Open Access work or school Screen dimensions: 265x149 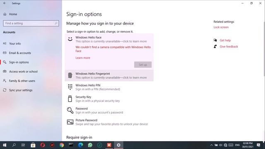coord(23,72)
